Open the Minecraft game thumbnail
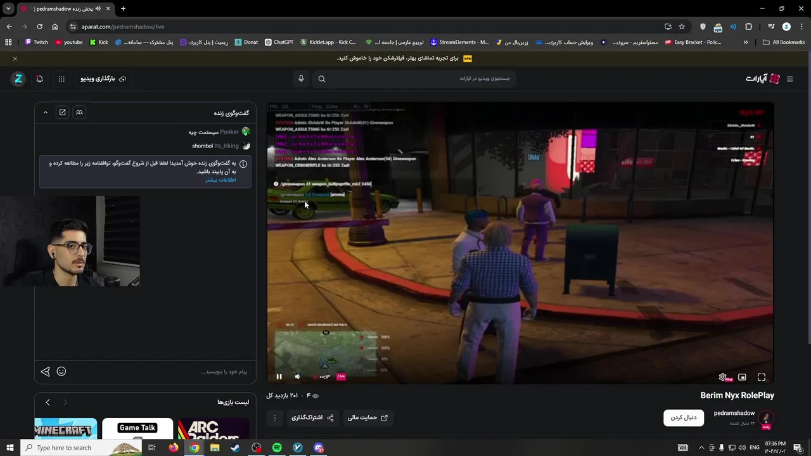 tap(66, 429)
